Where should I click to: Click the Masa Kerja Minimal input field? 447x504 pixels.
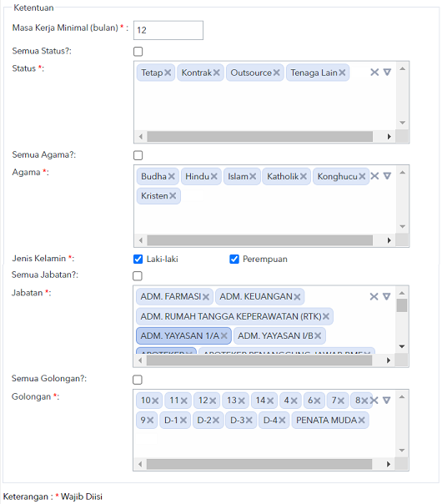click(x=168, y=30)
